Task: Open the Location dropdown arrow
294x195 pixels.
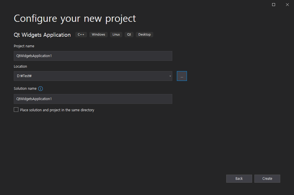Action: pyautogui.click(x=170, y=76)
